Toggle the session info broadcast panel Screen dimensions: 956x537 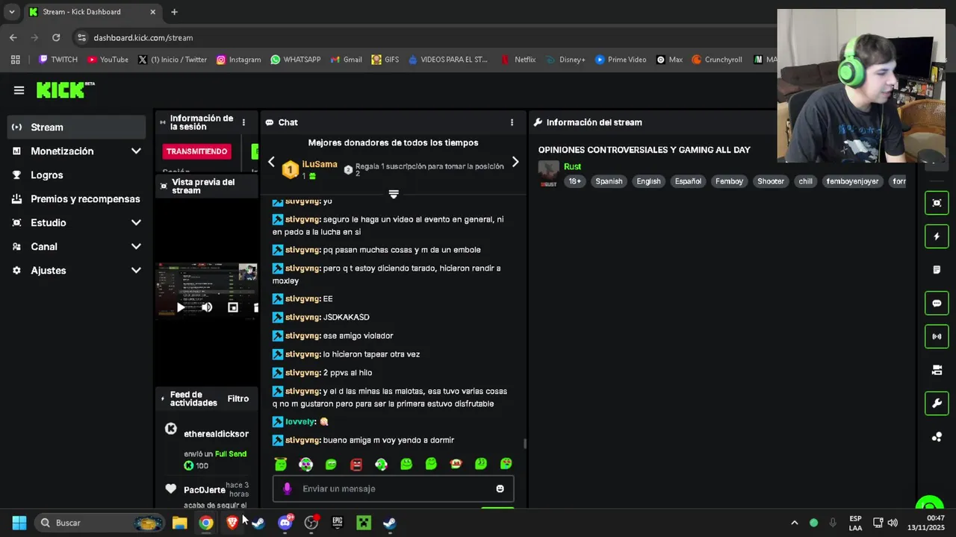937,336
